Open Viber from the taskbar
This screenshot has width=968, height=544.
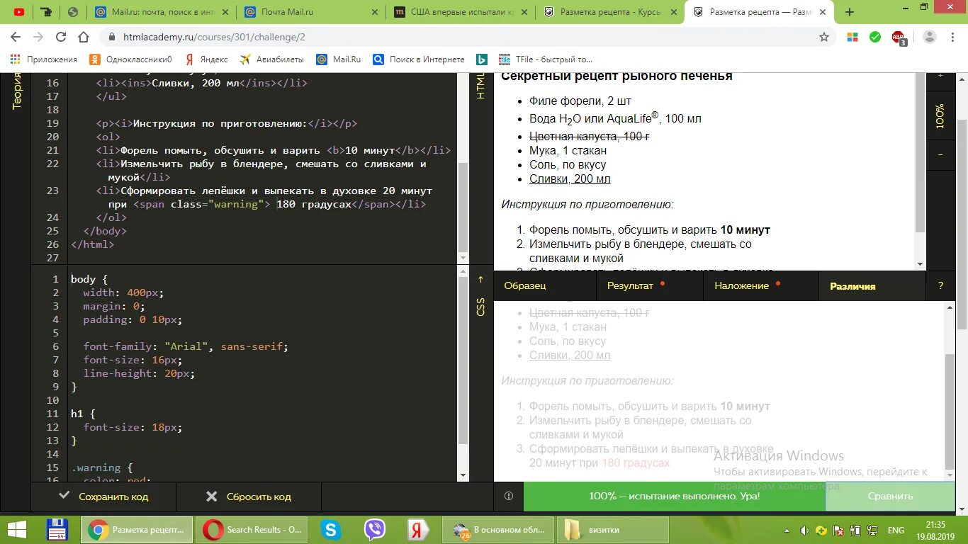[374, 530]
